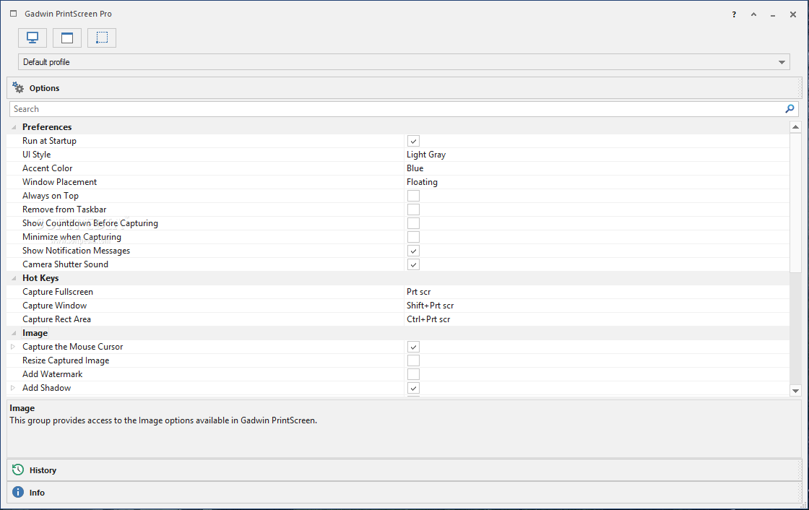Disable Camera Shutter Sound checkbox
This screenshot has width=809, height=510.
point(413,264)
